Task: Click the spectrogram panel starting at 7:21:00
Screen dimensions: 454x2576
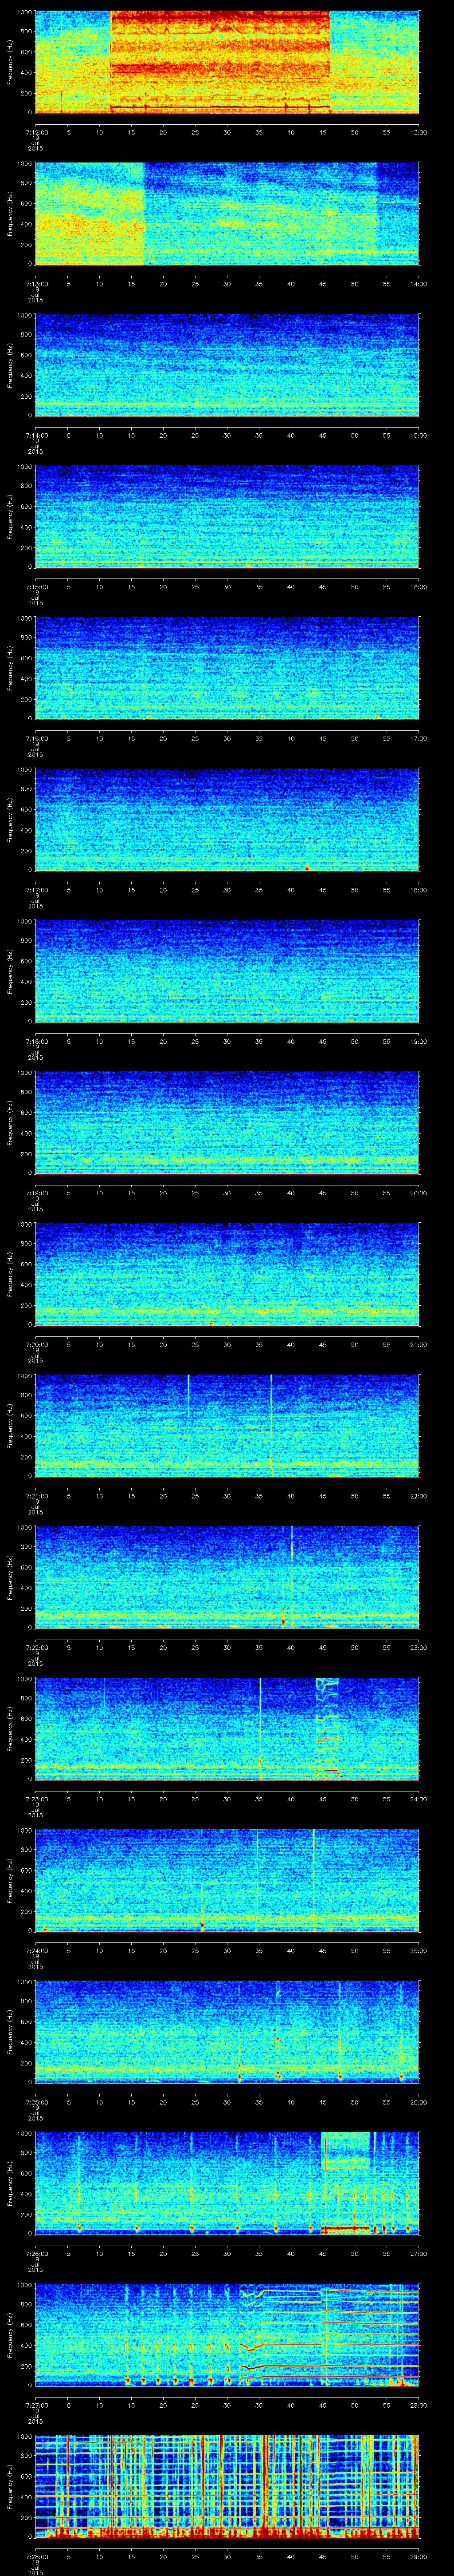Action: [227, 1425]
